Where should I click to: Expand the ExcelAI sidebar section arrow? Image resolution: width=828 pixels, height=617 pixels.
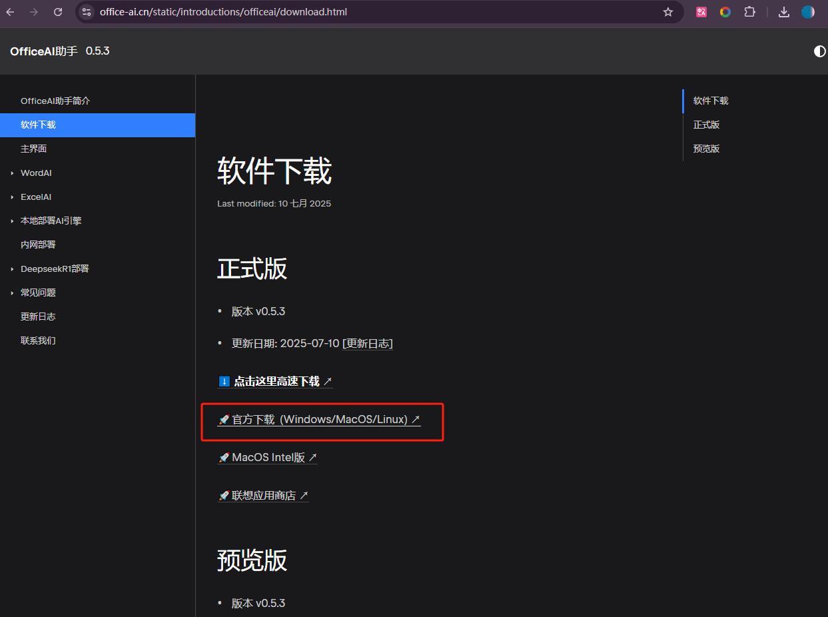point(12,197)
